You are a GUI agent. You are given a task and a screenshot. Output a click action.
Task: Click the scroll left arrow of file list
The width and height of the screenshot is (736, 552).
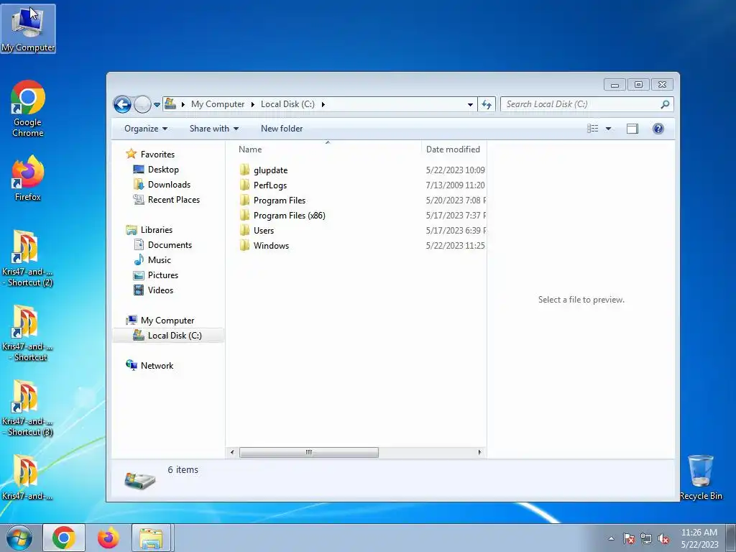point(232,453)
